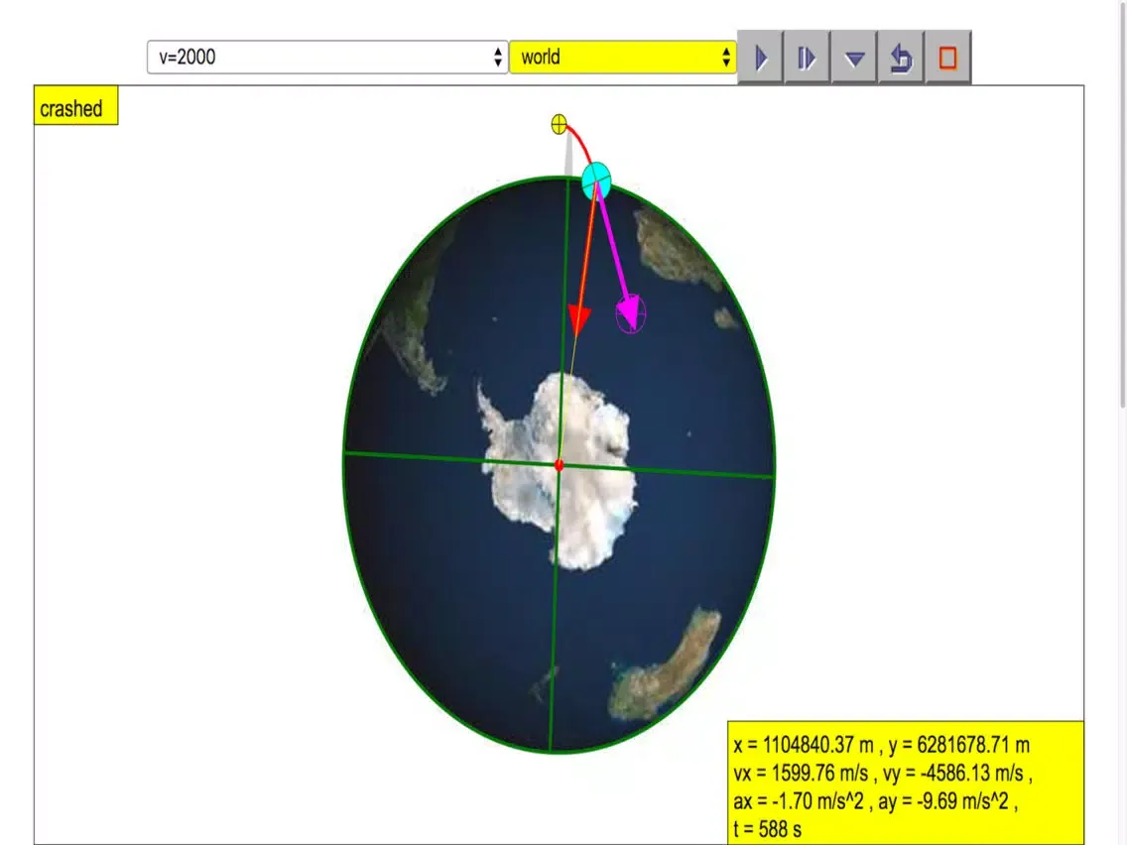The width and height of the screenshot is (1127, 845).
Task: Click the reset arrow button
Action: (x=901, y=59)
